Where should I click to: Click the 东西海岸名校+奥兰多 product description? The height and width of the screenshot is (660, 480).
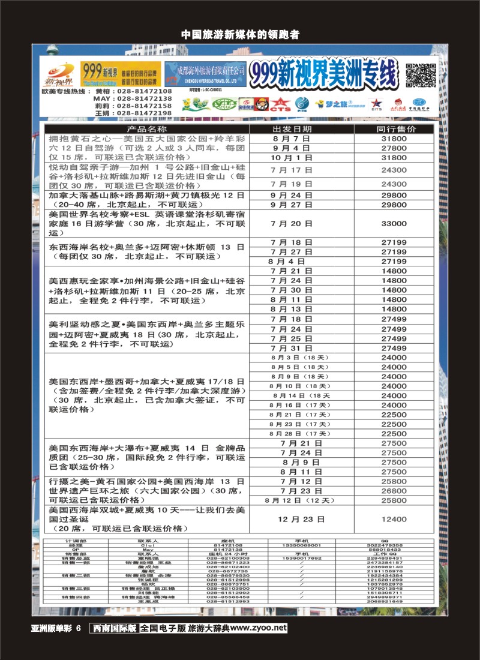tap(147, 252)
